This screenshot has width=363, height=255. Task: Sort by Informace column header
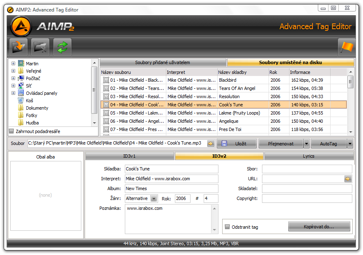(x=310, y=72)
